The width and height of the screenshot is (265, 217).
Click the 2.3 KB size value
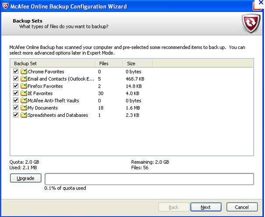(132, 115)
